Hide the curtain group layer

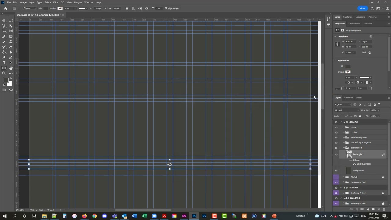point(336,127)
